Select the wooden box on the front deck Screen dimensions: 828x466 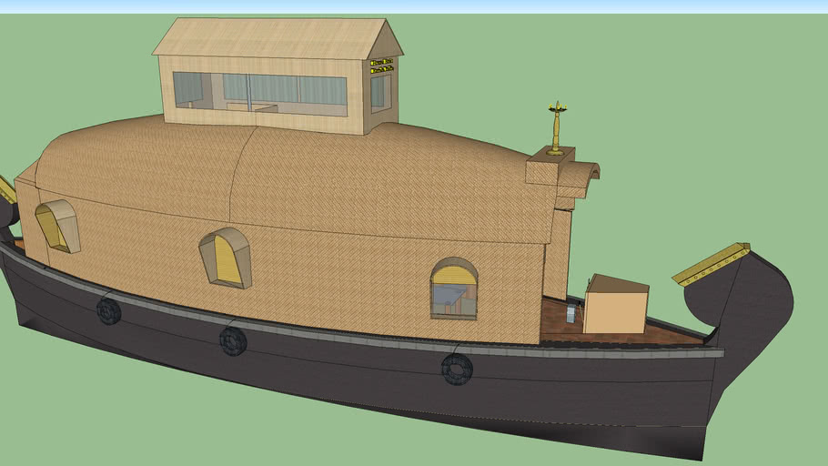(x=616, y=304)
